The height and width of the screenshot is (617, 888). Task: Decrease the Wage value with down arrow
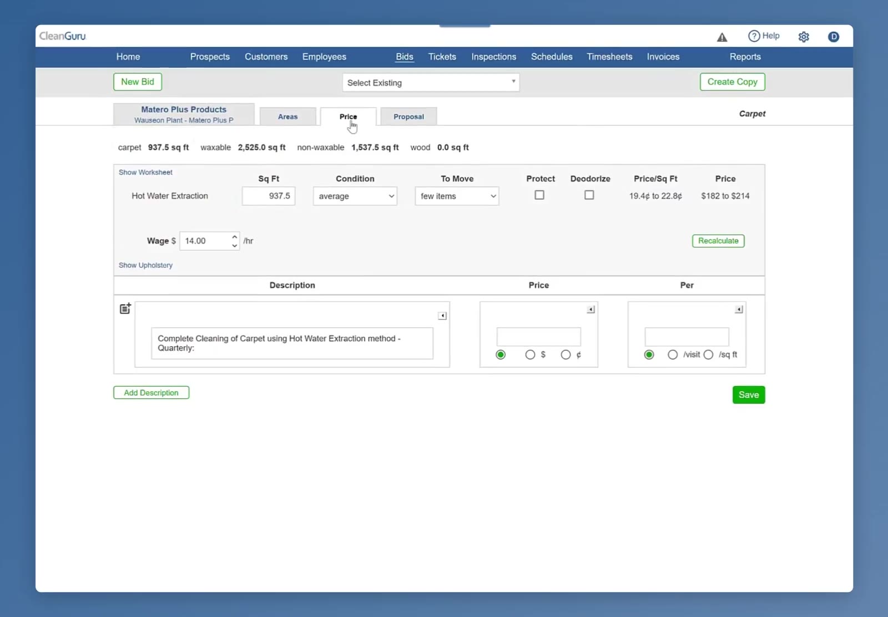(x=235, y=245)
